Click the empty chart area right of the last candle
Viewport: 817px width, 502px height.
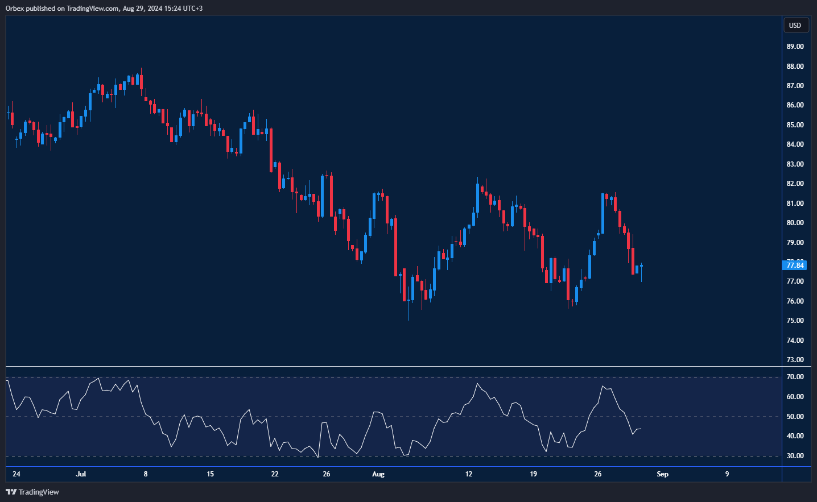click(x=711, y=227)
